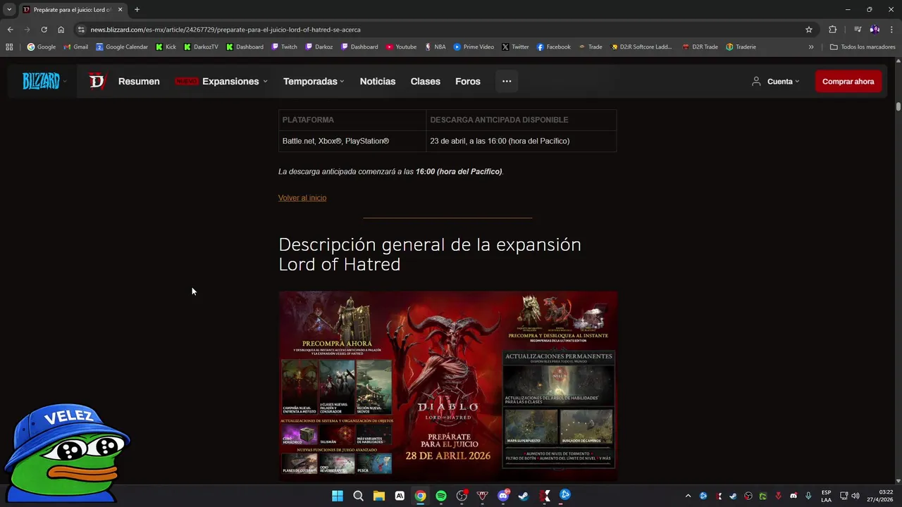Open the Google bookmark
The image size is (902, 507).
42,47
